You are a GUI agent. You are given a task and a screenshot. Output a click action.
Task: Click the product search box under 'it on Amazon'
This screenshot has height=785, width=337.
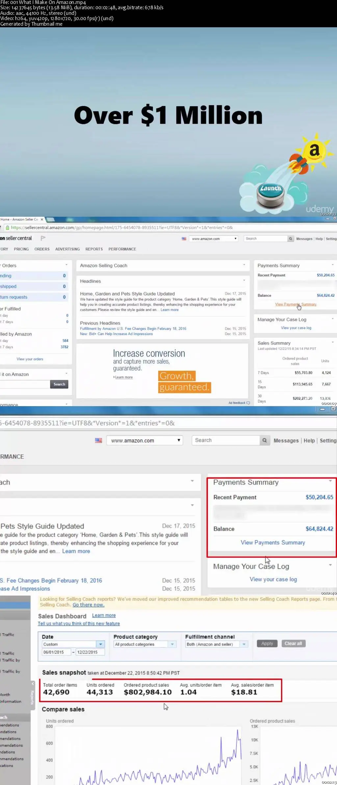tap(25, 384)
